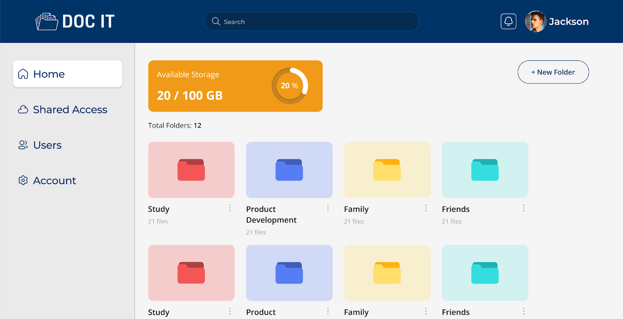
Task: Go to Home in sidebar
Action: point(68,74)
